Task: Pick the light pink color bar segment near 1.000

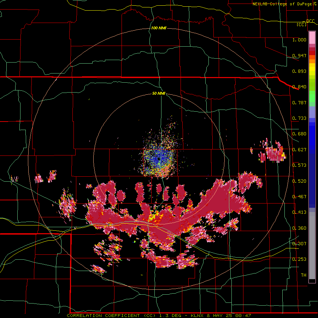Action: click(x=312, y=38)
